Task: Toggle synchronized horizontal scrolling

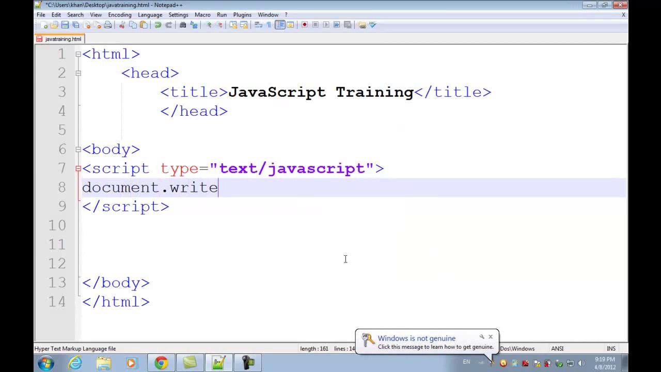Action: point(244,25)
